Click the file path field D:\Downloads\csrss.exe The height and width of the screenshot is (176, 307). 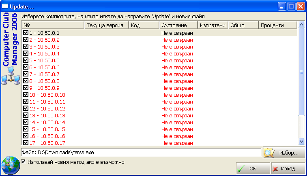[141, 153]
